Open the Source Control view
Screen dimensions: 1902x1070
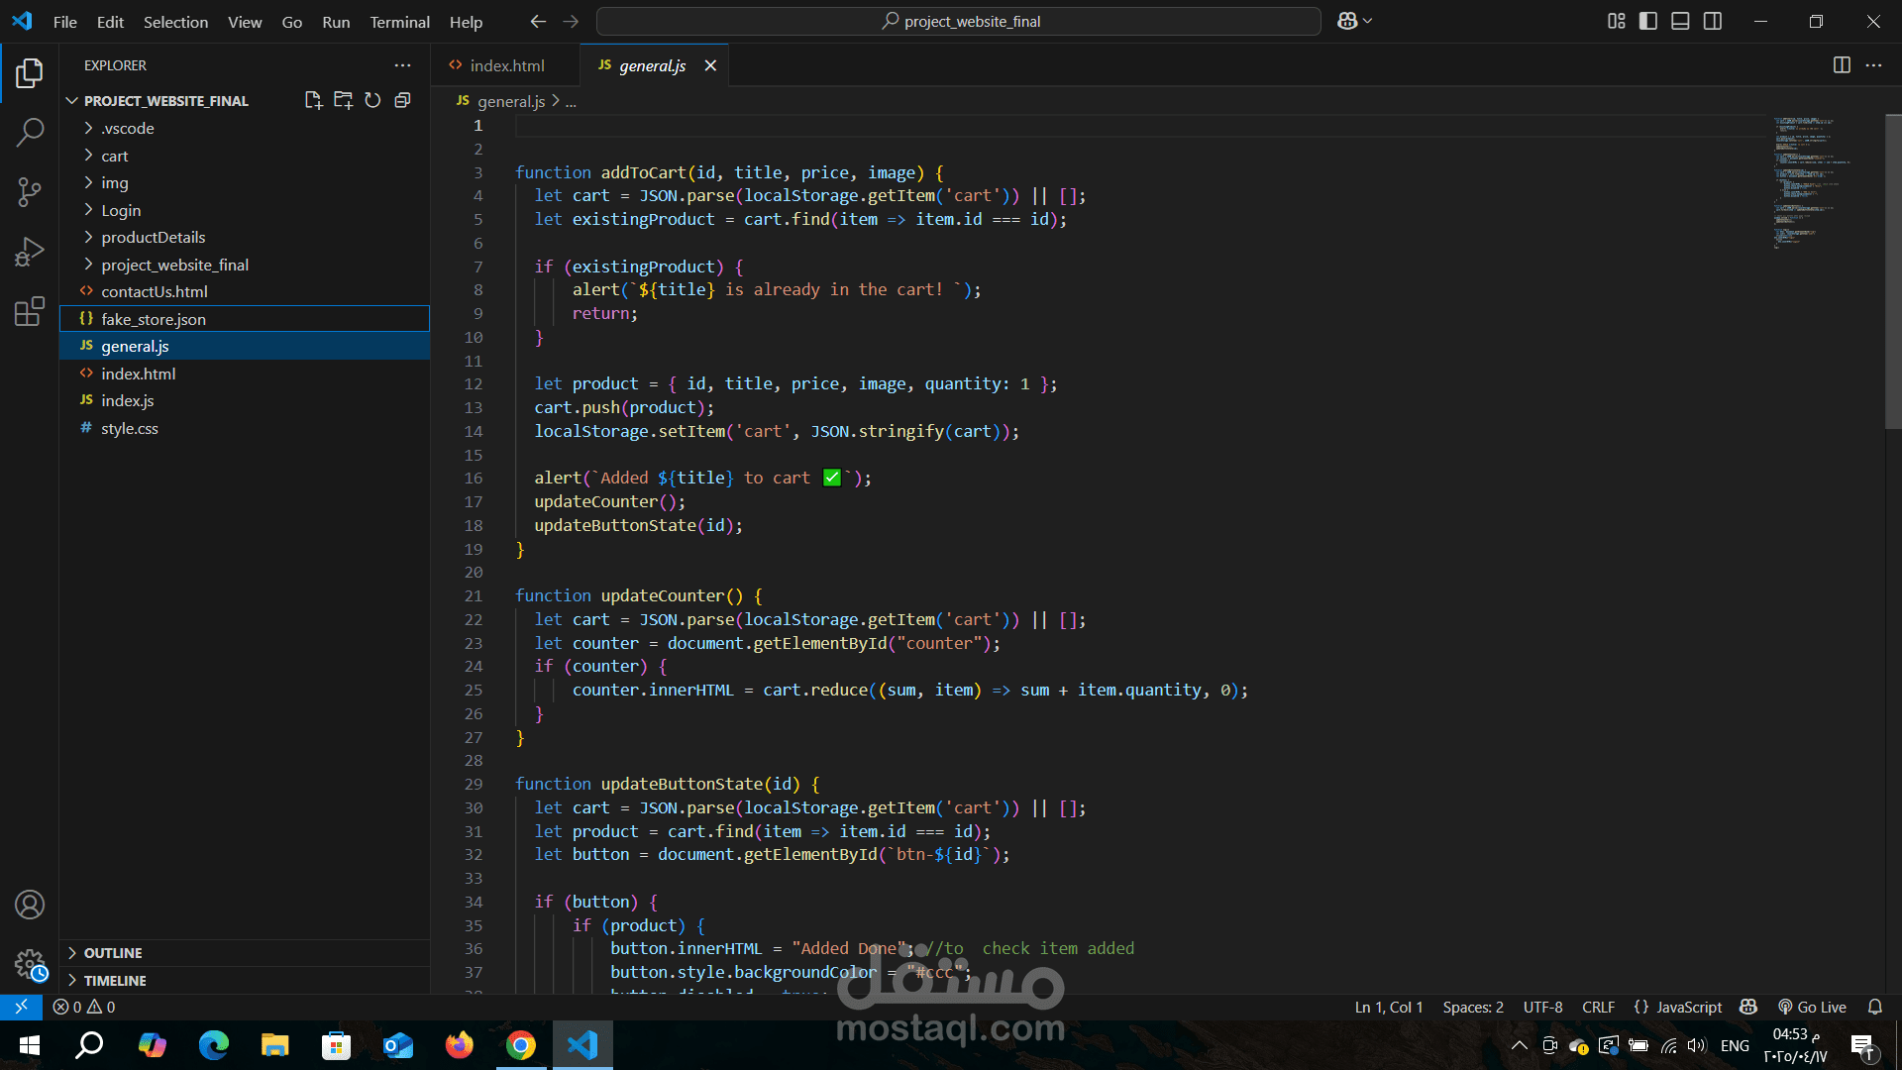(x=30, y=191)
